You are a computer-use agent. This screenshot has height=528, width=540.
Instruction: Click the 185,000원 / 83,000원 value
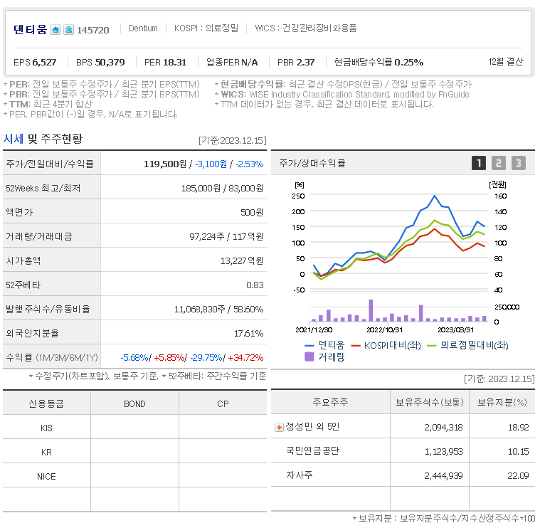(x=222, y=188)
